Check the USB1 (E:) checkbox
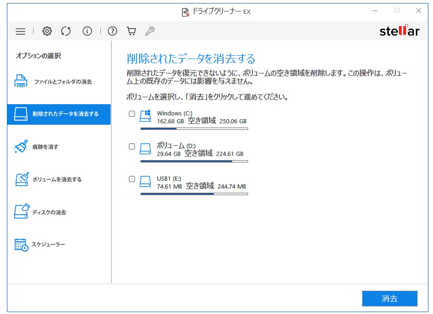This screenshot has height=314, width=433. point(132,179)
